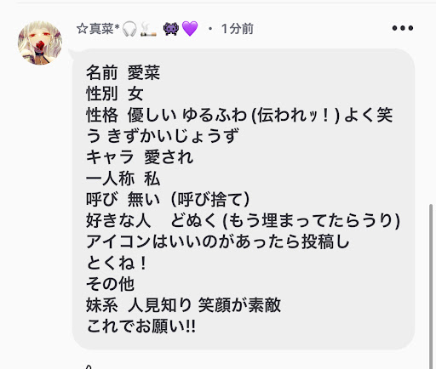Screen dimensions: 436x369
Task: Click the その他 heading line
Action: [110, 284]
